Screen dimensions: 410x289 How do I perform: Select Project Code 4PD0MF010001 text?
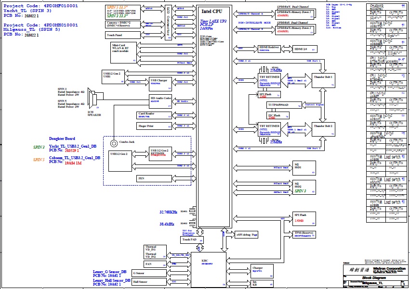pyautogui.click(x=40, y=6)
